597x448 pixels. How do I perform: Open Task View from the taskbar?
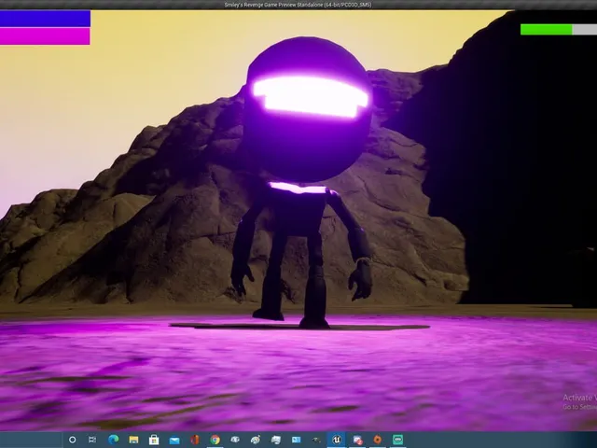(92, 440)
